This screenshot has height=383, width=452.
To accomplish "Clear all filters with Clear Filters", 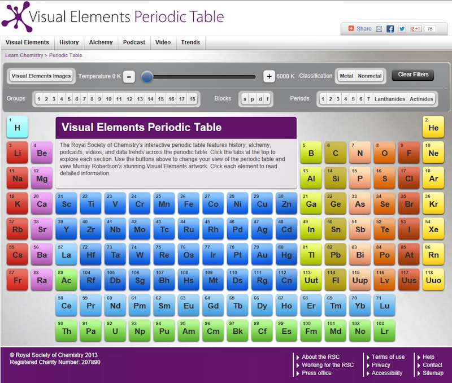I will click(413, 75).
